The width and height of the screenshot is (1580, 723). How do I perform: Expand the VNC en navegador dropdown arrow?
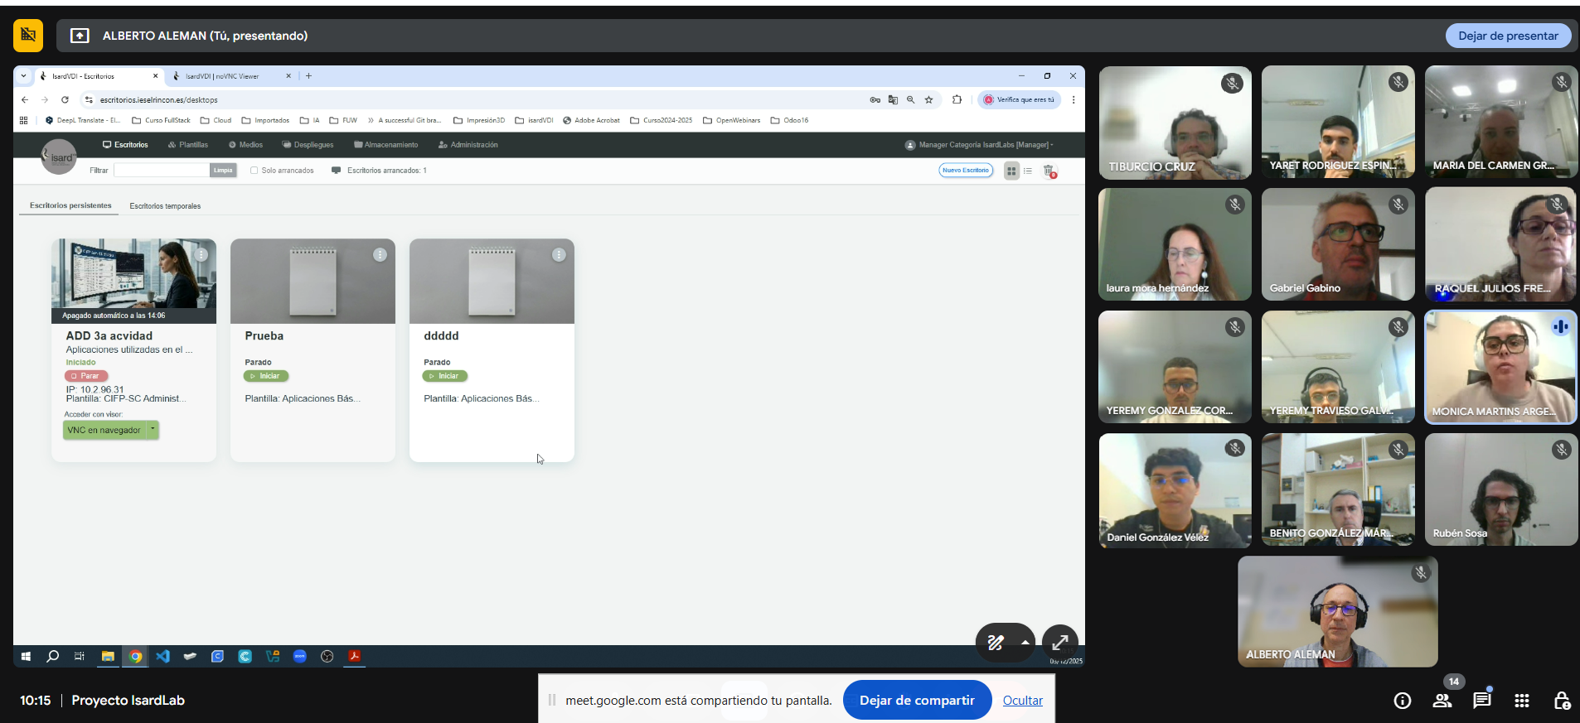[153, 430]
